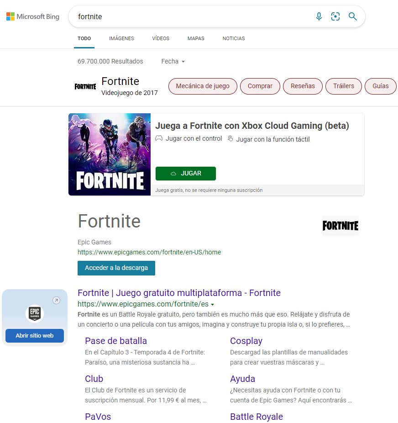Click the Epic Games shield logo
The width and height of the screenshot is (398, 423).
tap(35, 314)
